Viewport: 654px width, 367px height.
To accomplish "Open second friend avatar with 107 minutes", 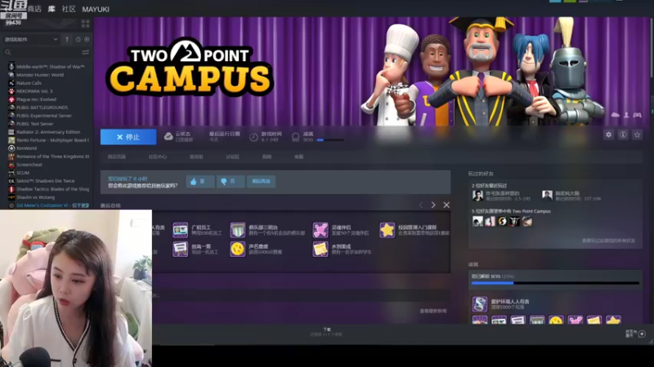I will tap(547, 195).
